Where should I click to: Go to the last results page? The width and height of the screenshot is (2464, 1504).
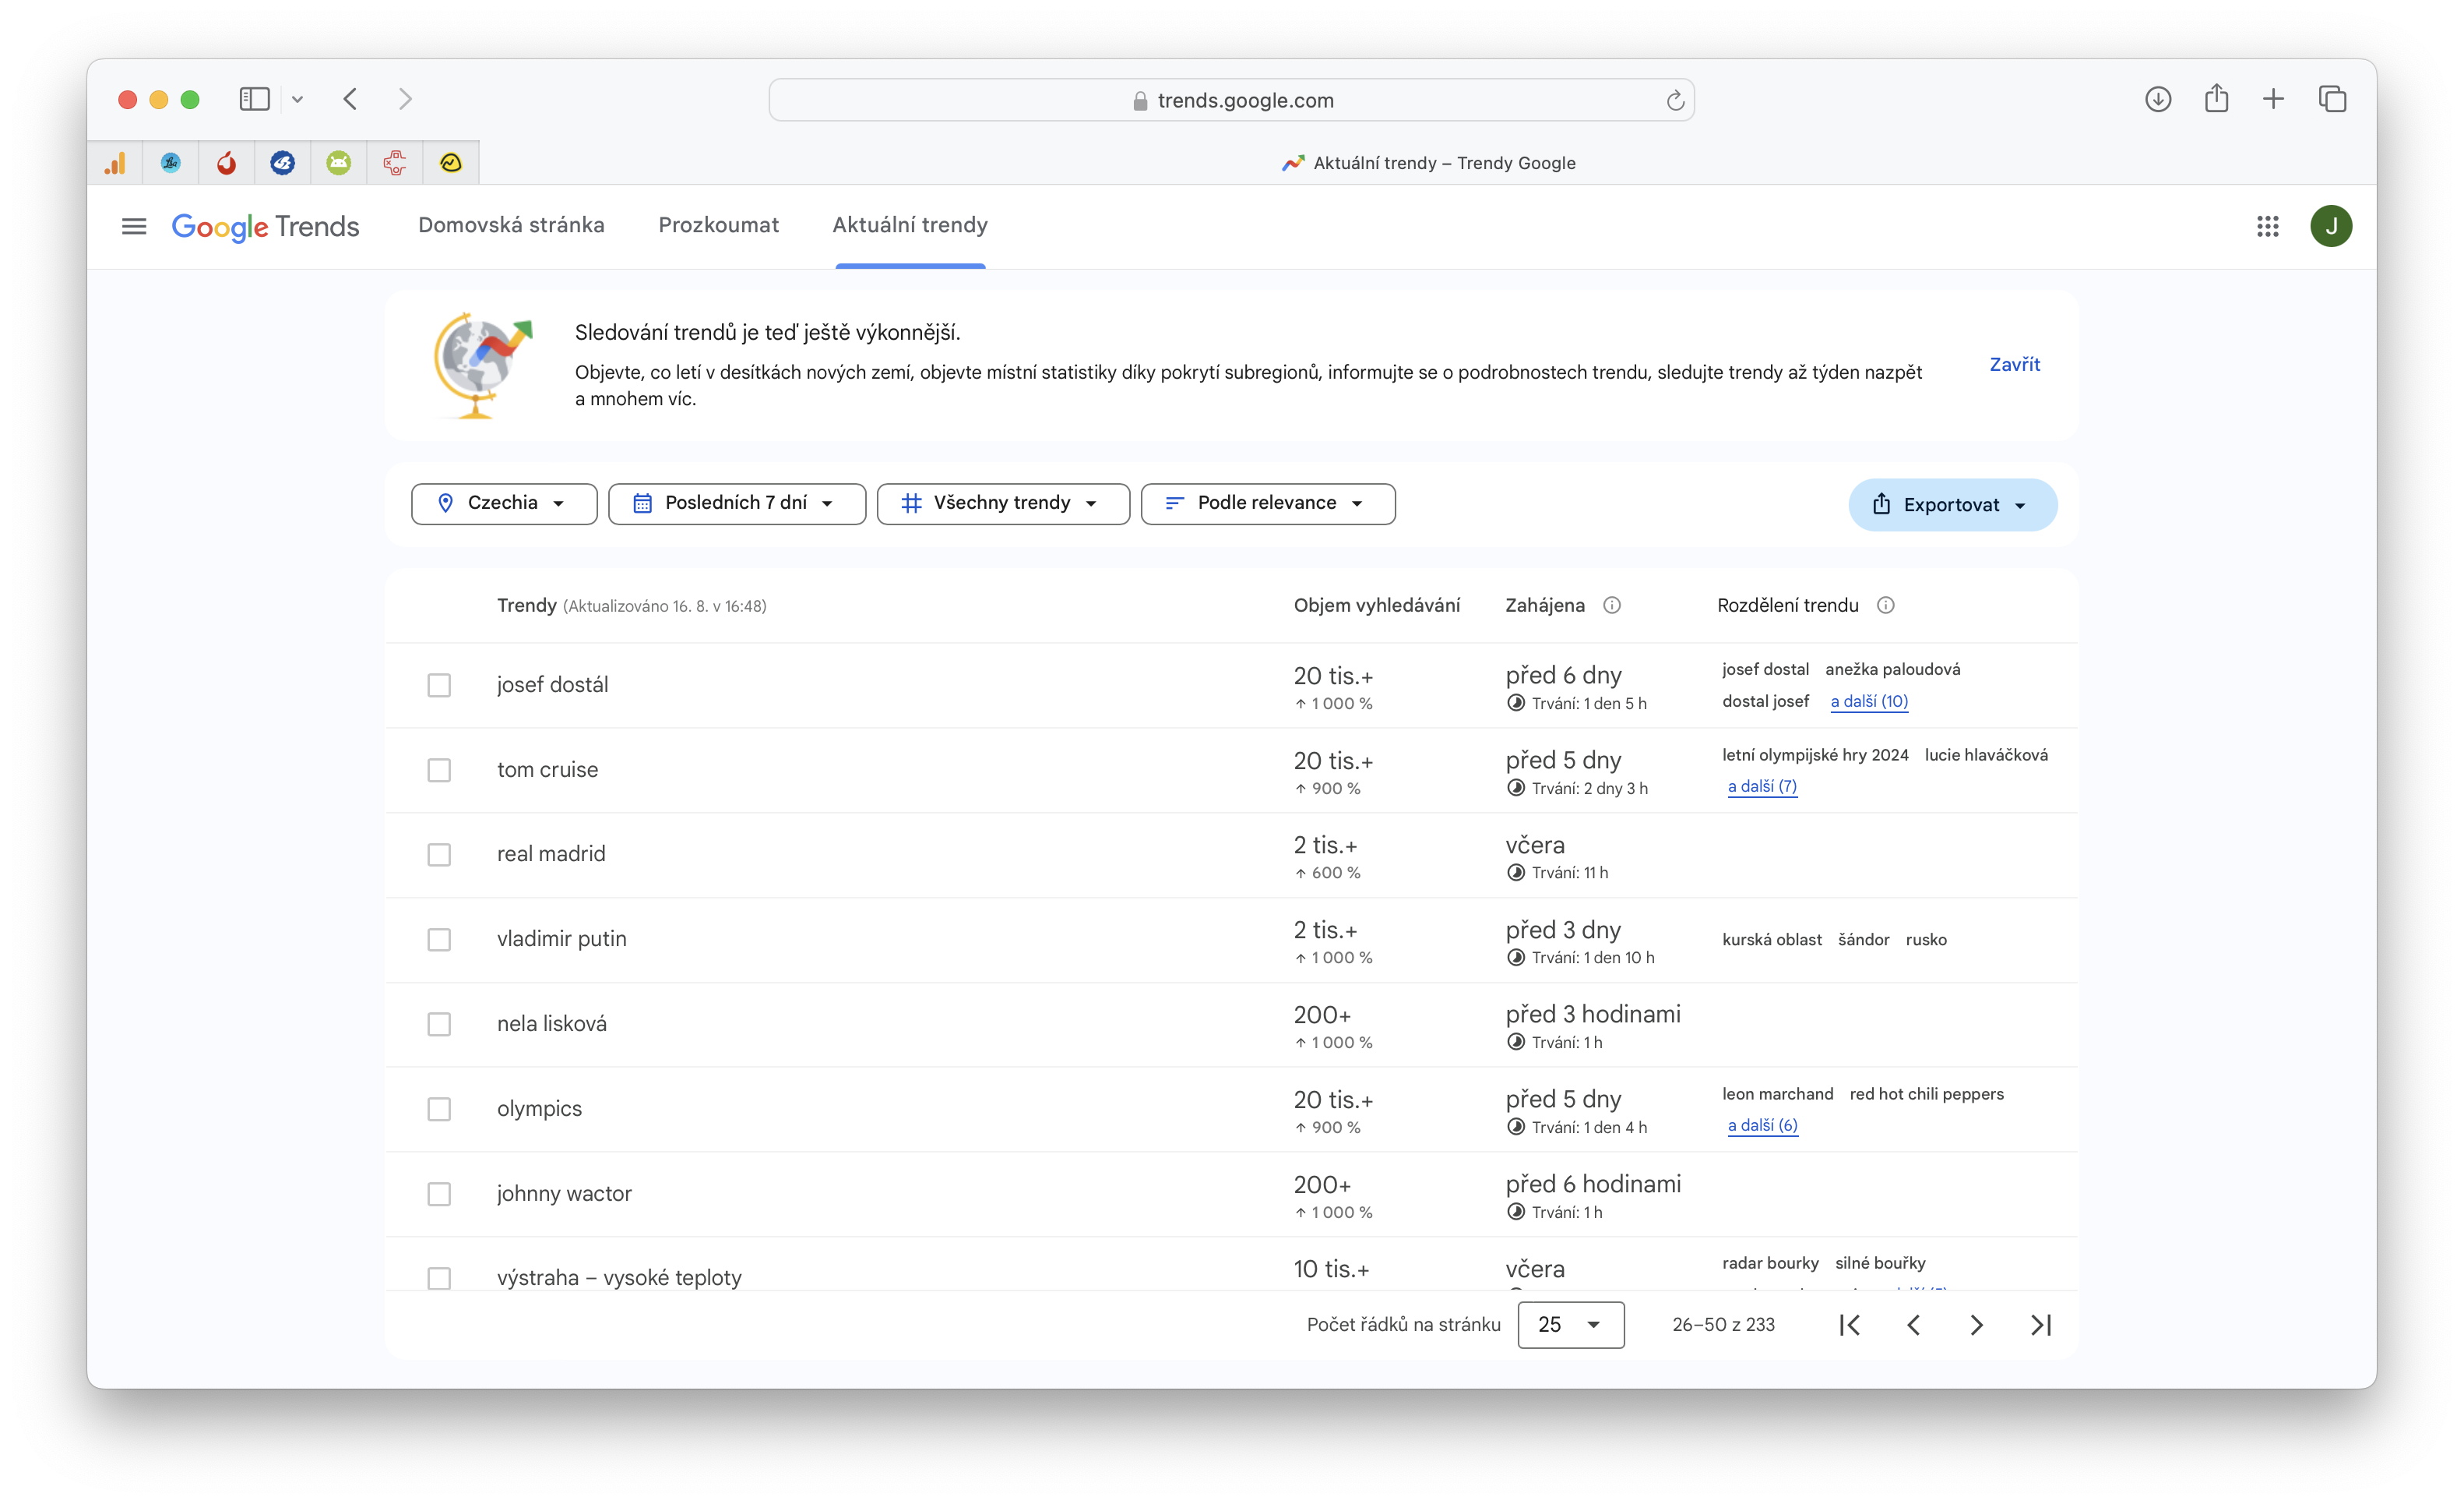pos(2041,1325)
